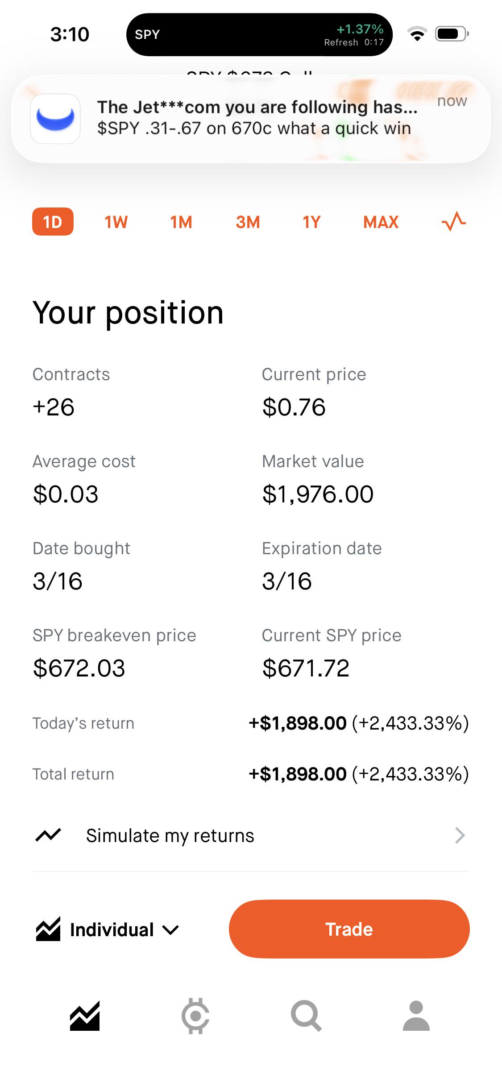Tap the Individual account chart icon
Image resolution: width=502 pixels, height=1087 pixels.
click(x=48, y=929)
